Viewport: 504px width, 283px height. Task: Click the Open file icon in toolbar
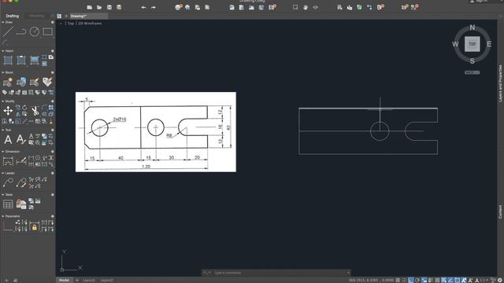pos(99,7)
